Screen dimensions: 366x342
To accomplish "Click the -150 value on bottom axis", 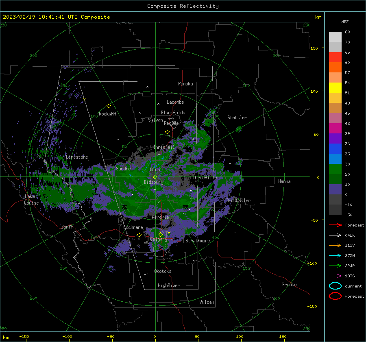I will (24, 336).
